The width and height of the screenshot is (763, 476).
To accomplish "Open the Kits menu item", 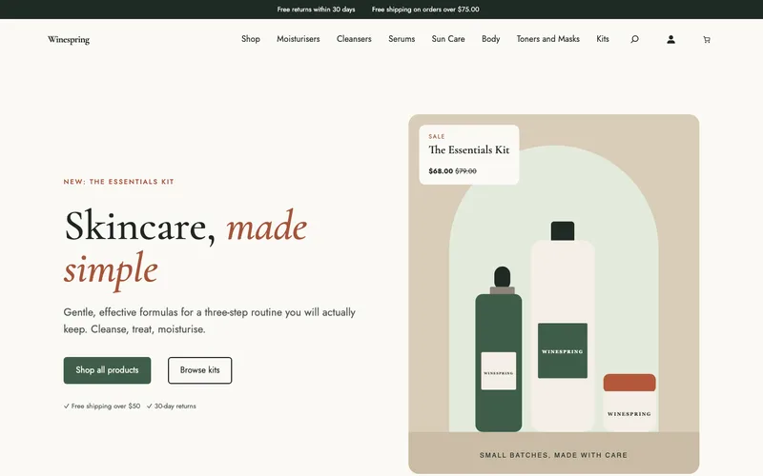I will click(x=603, y=39).
